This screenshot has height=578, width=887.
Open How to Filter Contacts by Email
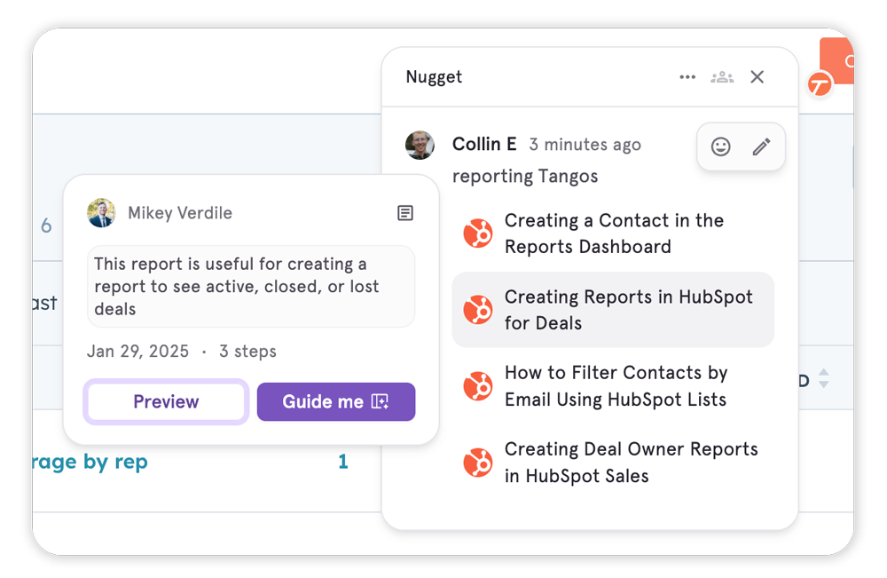616,386
